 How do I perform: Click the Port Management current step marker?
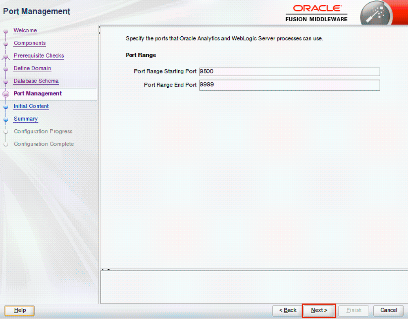(6, 95)
